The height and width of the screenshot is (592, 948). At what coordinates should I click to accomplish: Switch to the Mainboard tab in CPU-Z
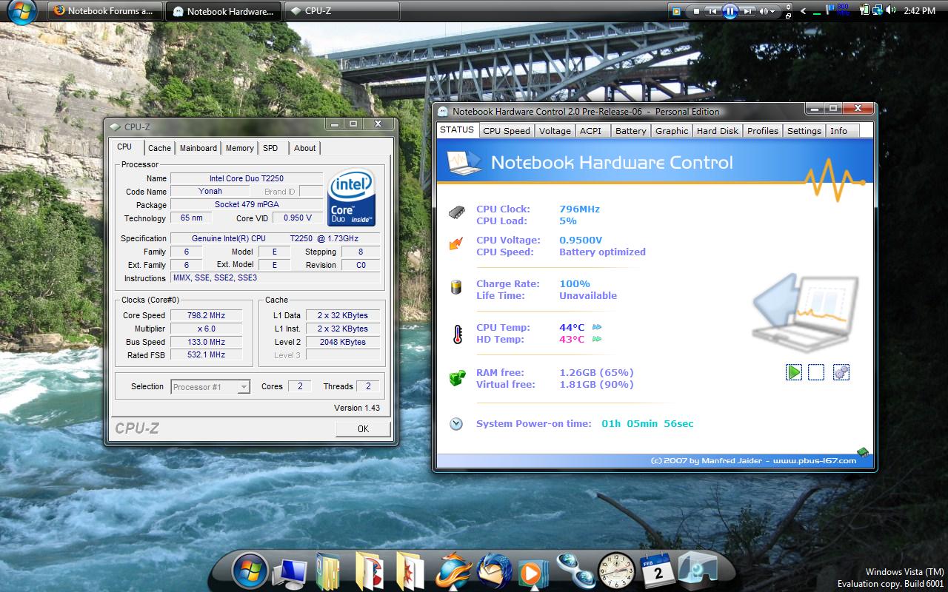(x=198, y=148)
